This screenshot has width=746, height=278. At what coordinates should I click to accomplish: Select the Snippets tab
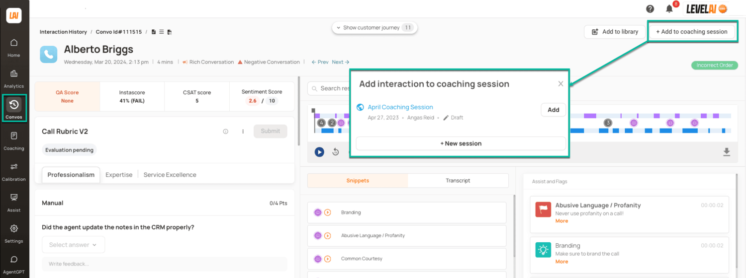[x=358, y=181]
